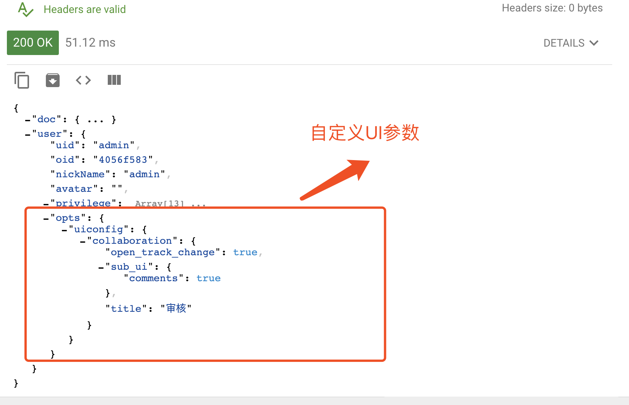Save response to file icon

click(53, 80)
